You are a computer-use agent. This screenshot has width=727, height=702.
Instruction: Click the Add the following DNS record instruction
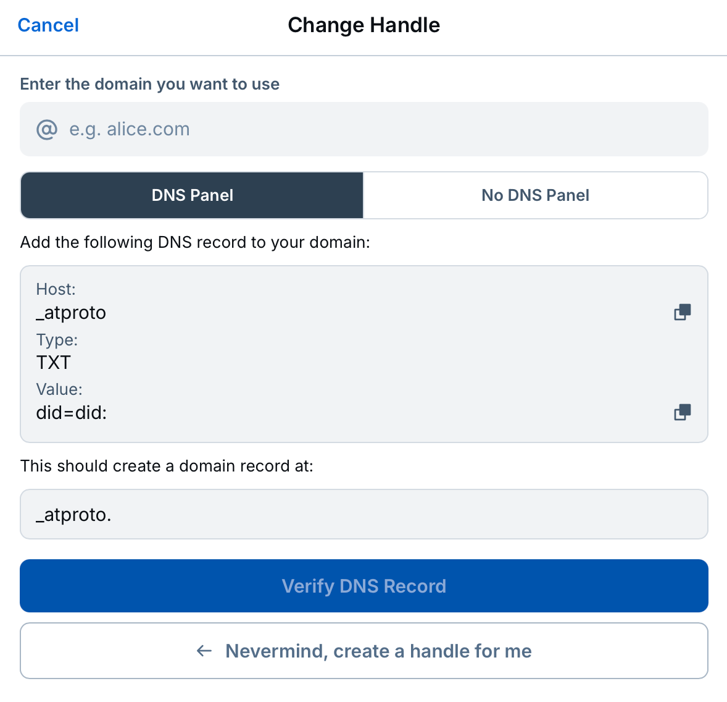tap(195, 242)
